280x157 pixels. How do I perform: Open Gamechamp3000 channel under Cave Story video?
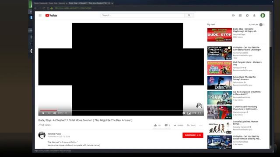tap(240, 53)
